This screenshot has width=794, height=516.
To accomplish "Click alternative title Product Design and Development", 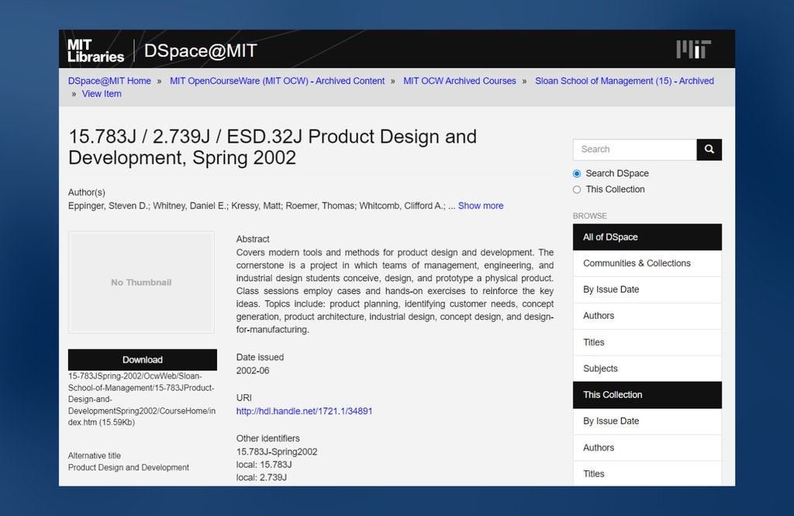I will pyautogui.click(x=129, y=467).
